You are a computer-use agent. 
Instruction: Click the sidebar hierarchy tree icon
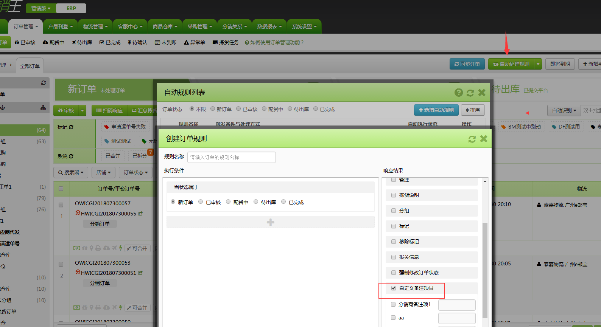click(43, 108)
